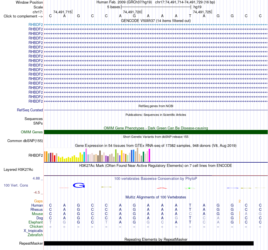Open the H3K27Ac Mark track title
The height and width of the screenshot is (250, 268).
(156, 166)
